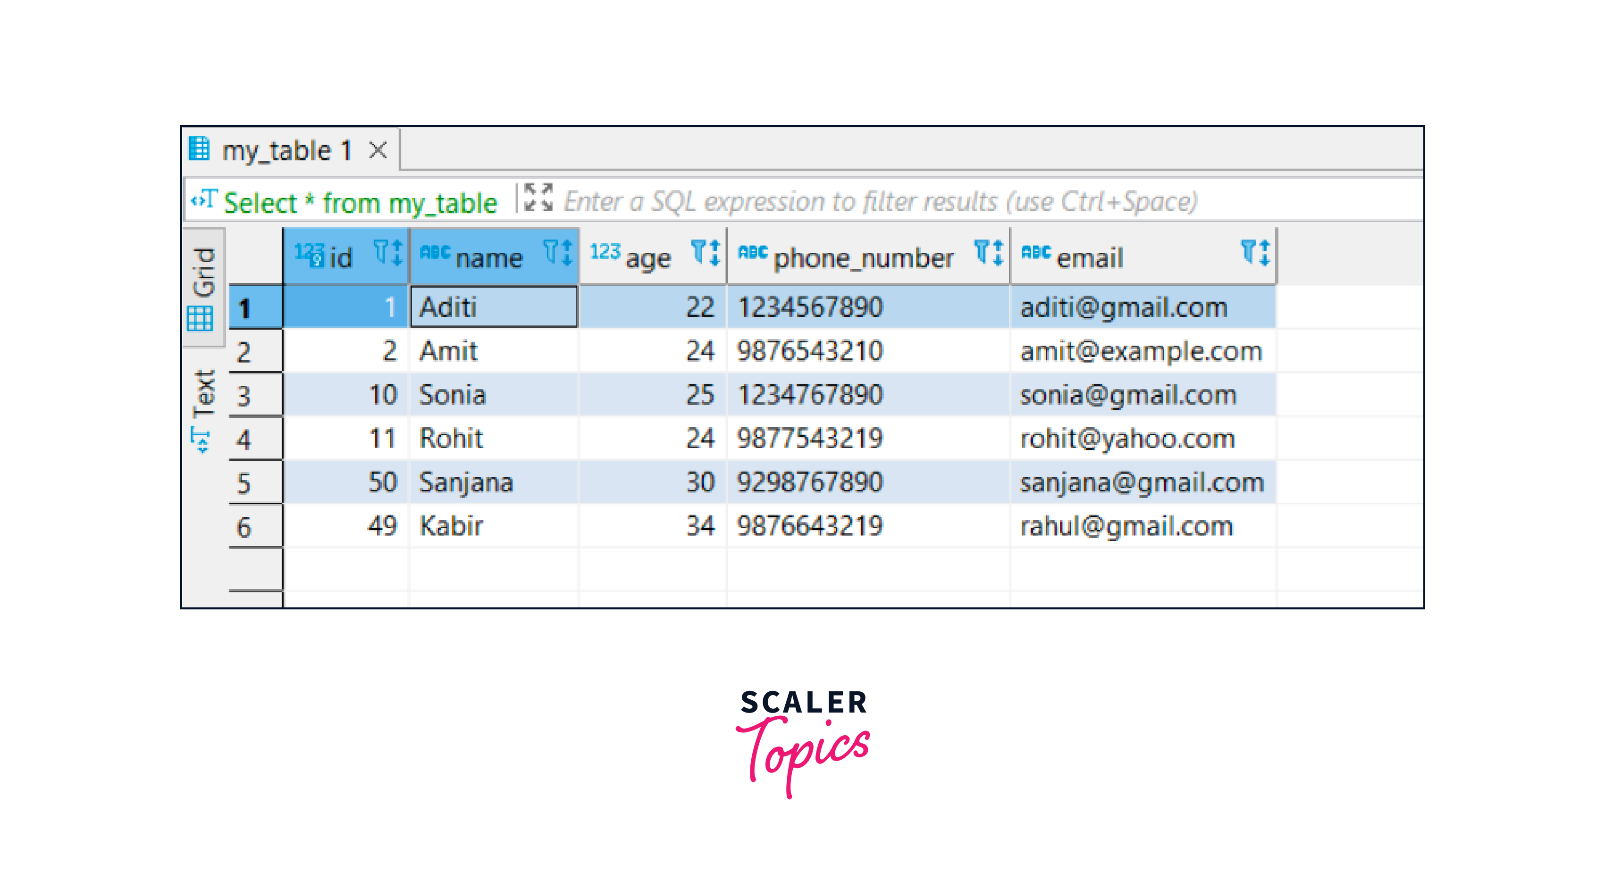Click the email column header
The image size is (1605, 896).
pos(1090,258)
